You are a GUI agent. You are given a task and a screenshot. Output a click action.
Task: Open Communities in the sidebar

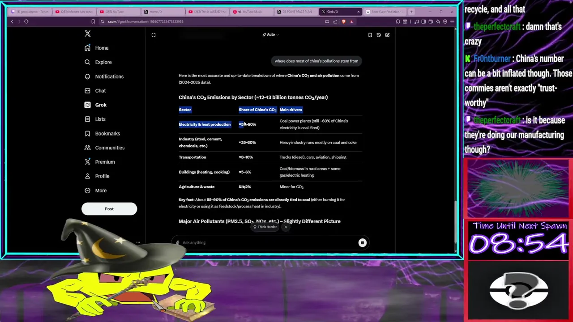[104, 148]
